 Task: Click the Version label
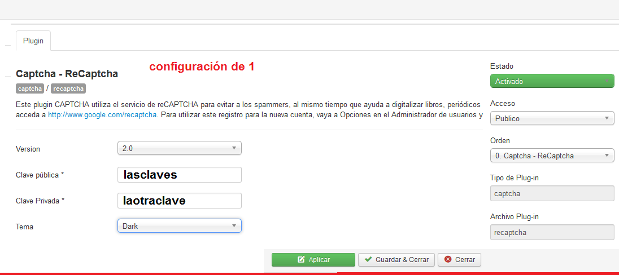(x=28, y=149)
